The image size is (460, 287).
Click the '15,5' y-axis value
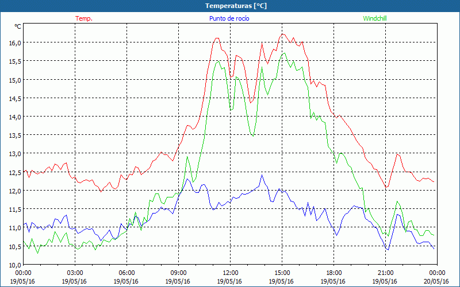(x=16, y=61)
